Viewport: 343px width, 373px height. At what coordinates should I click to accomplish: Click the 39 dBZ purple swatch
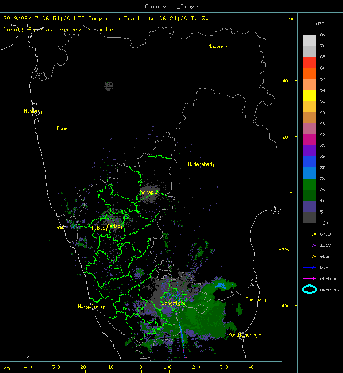click(309, 151)
